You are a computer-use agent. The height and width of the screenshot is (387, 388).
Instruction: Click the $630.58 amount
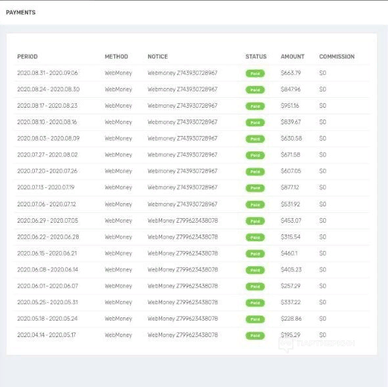point(291,138)
